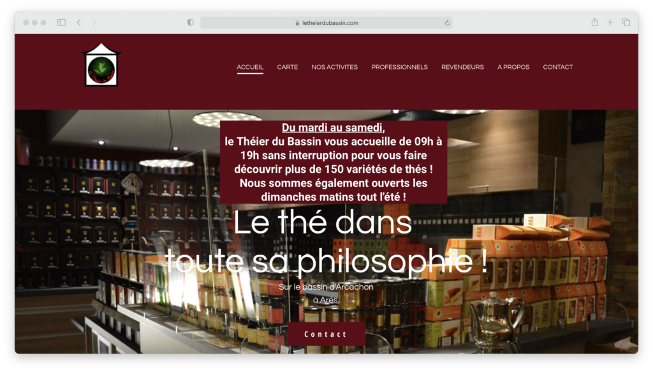Viewport: 653px width, 372px height.
Task: Click the address bar showing letheierdubassin.com
Action: coord(326,23)
